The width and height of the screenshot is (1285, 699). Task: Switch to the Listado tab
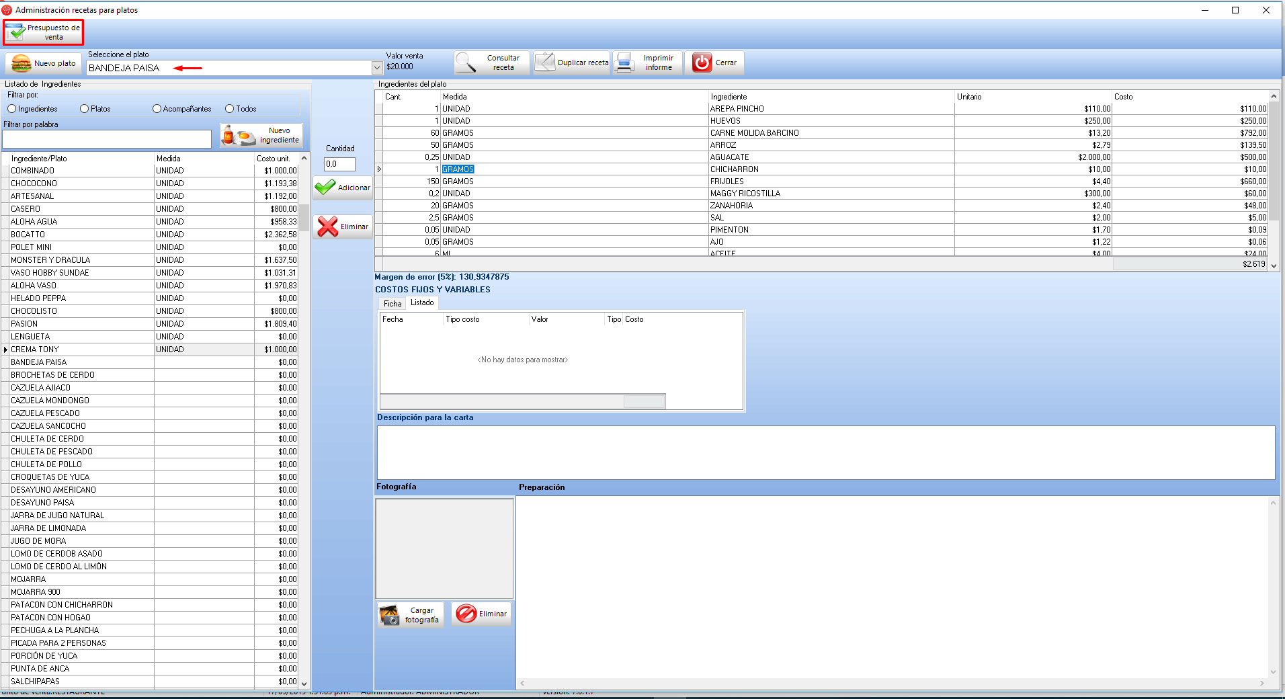click(x=422, y=303)
